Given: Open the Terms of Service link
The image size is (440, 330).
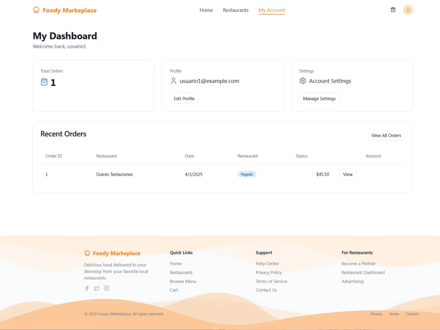Looking at the screenshot, I should pyautogui.click(x=271, y=281).
